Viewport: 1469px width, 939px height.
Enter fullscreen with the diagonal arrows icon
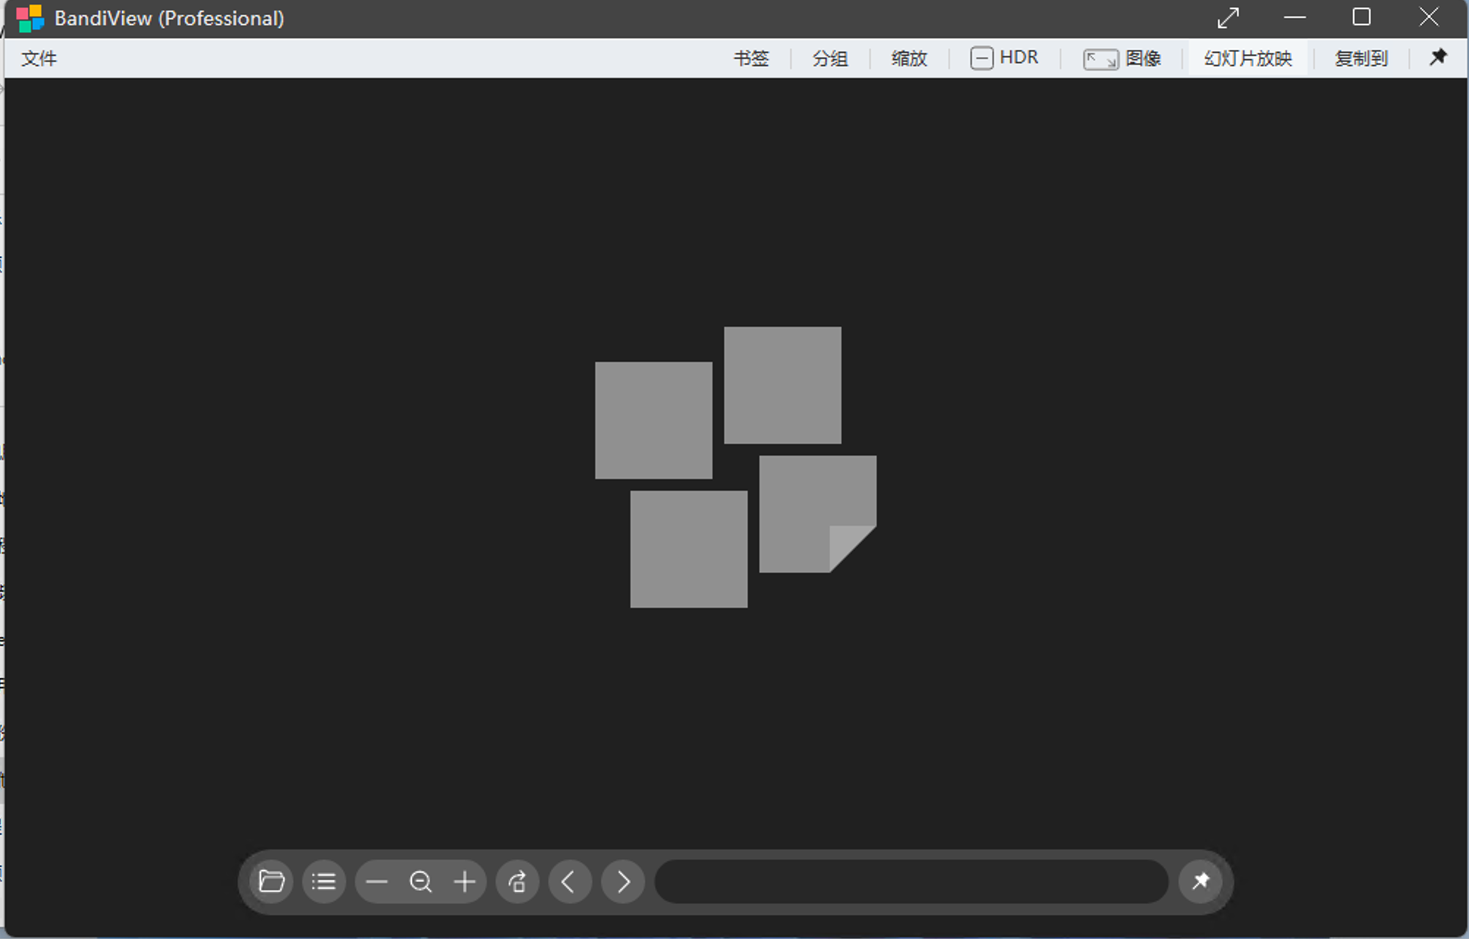(1229, 18)
